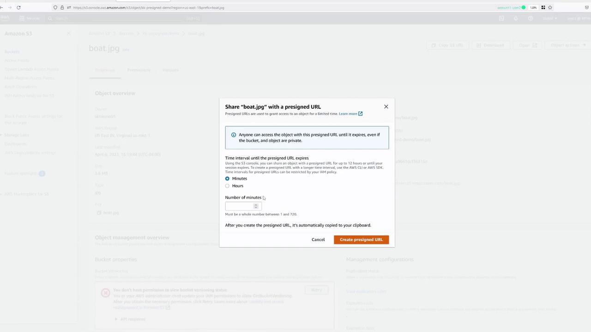This screenshot has height=332, width=591.
Task: Open the Global region dropdown
Action: click(x=549, y=18)
